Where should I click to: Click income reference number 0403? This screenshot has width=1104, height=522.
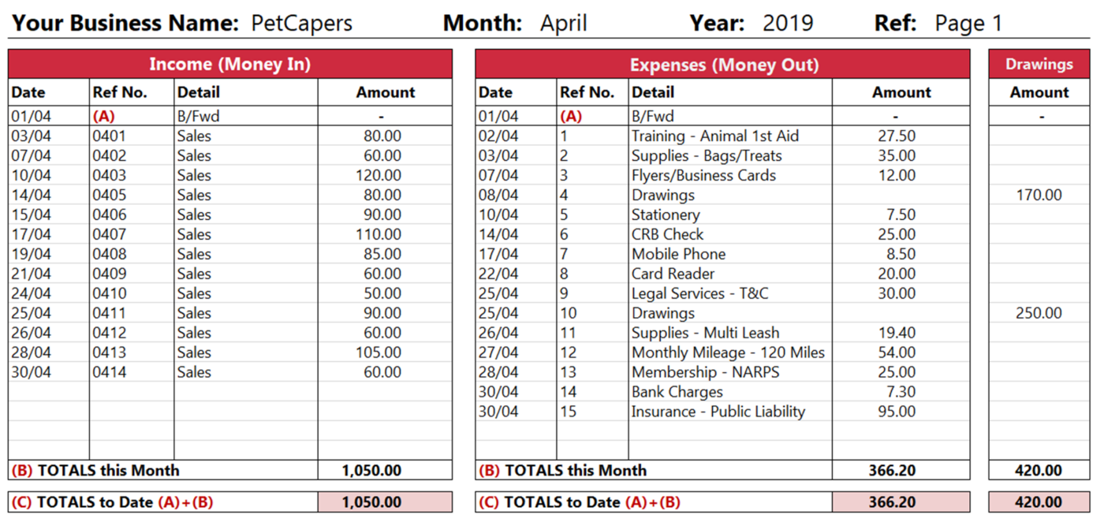[x=109, y=175]
